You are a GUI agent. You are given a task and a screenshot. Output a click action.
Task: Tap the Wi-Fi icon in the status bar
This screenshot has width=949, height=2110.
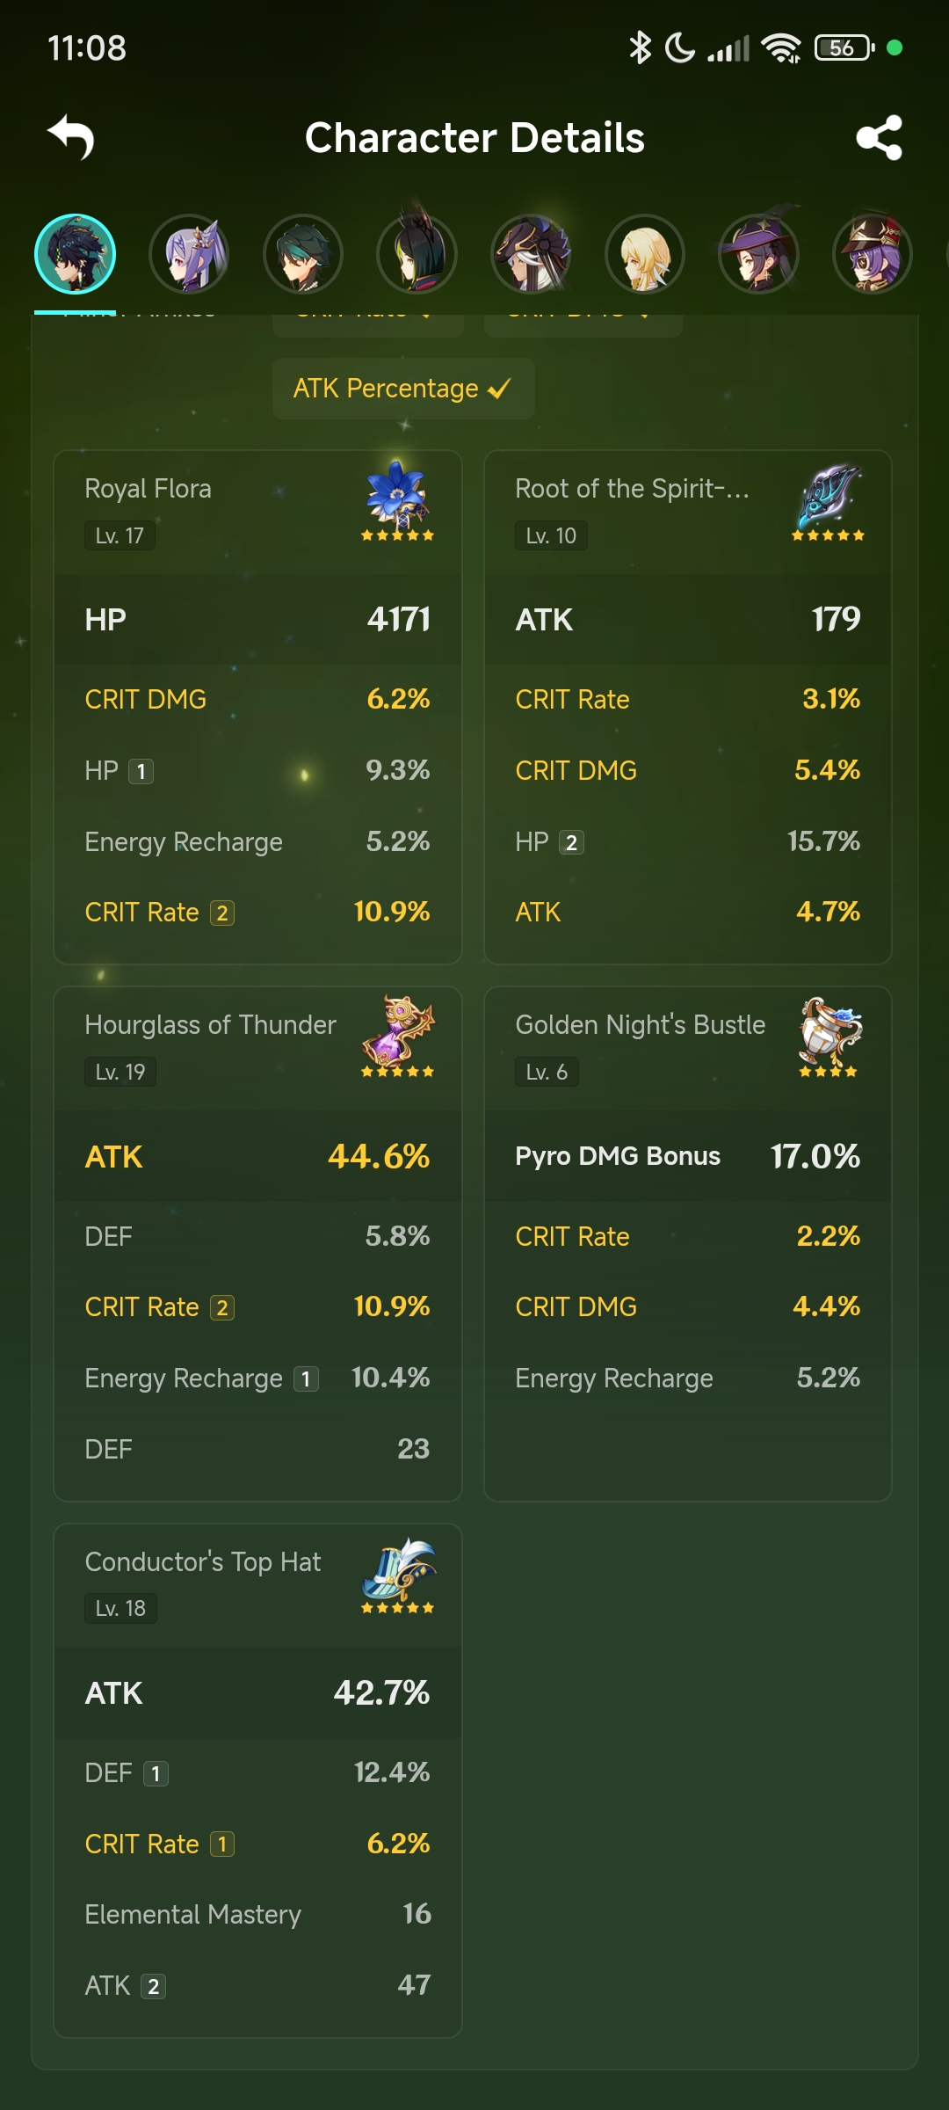[x=780, y=48]
